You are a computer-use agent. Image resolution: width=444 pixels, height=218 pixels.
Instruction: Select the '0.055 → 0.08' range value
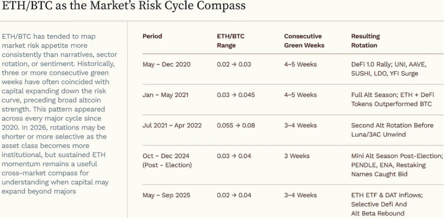click(x=236, y=125)
